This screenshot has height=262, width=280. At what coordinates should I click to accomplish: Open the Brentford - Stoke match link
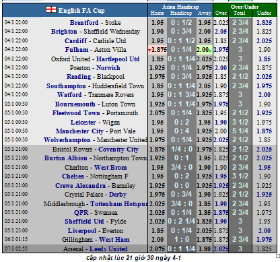pyautogui.click(x=95, y=23)
